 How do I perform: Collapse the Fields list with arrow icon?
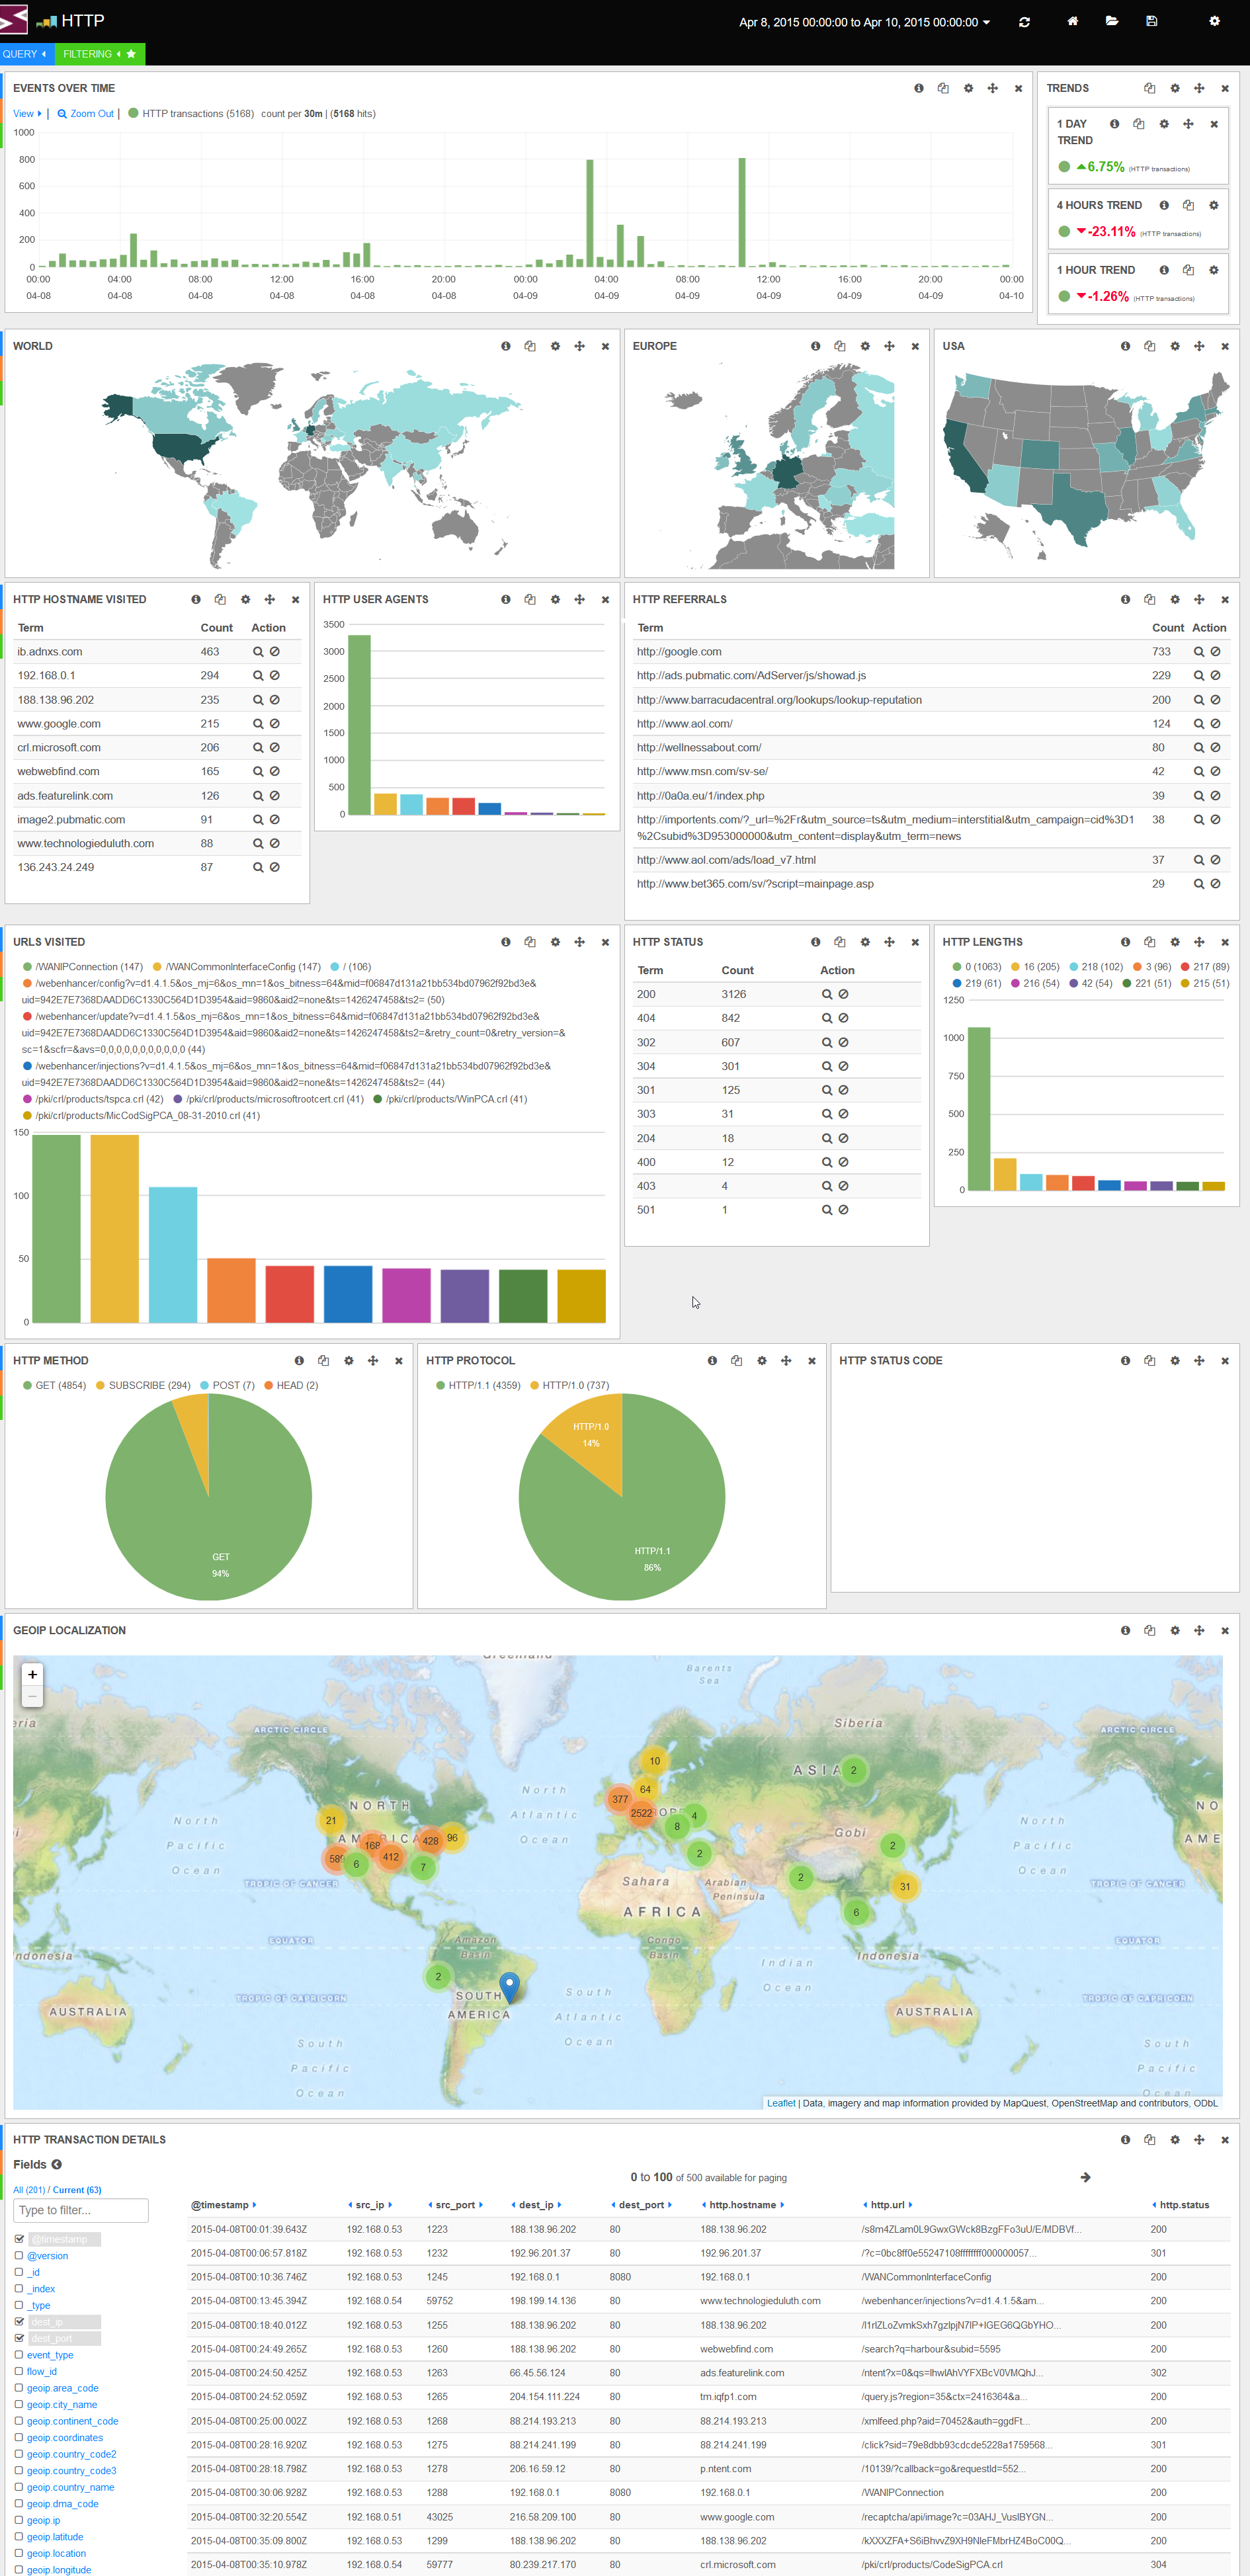click(x=57, y=2165)
